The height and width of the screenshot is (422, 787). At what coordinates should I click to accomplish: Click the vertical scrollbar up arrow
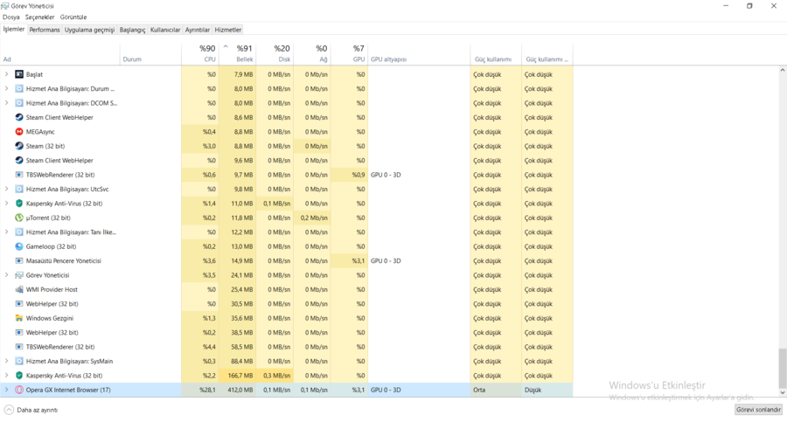pyautogui.click(x=783, y=70)
